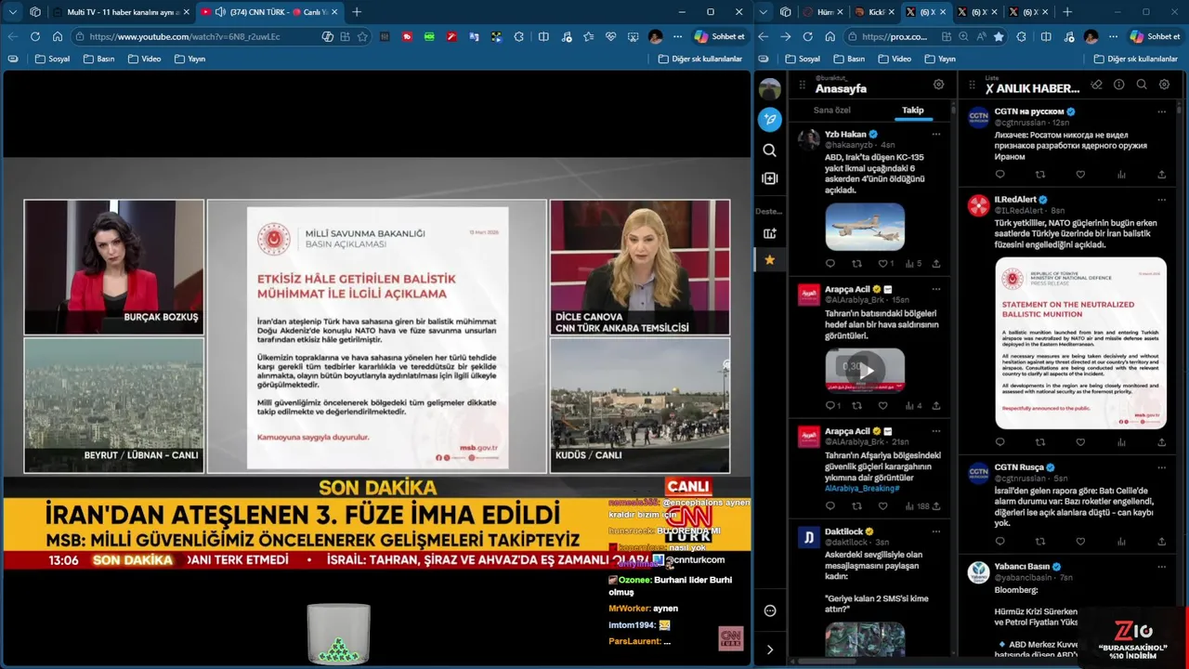The height and width of the screenshot is (669, 1189).
Task: Open more menu on ILRedAlert post
Action: pyautogui.click(x=1161, y=199)
